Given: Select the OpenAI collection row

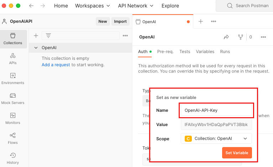Looking at the screenshot, I should coord(80,48).
